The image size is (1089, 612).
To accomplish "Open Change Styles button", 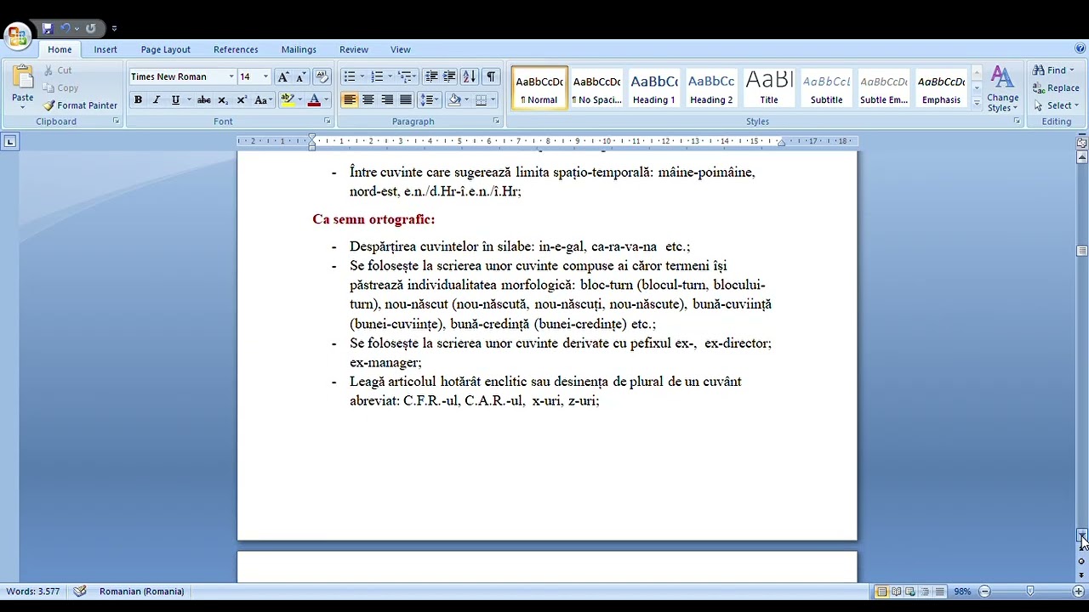I will pyautogui.click(x=1003, y=88).
